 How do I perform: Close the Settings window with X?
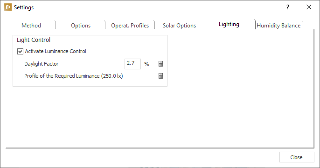tap(309, 7)
